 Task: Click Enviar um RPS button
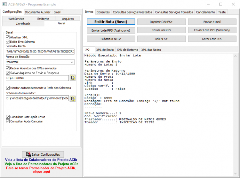(x=161, y=30)
